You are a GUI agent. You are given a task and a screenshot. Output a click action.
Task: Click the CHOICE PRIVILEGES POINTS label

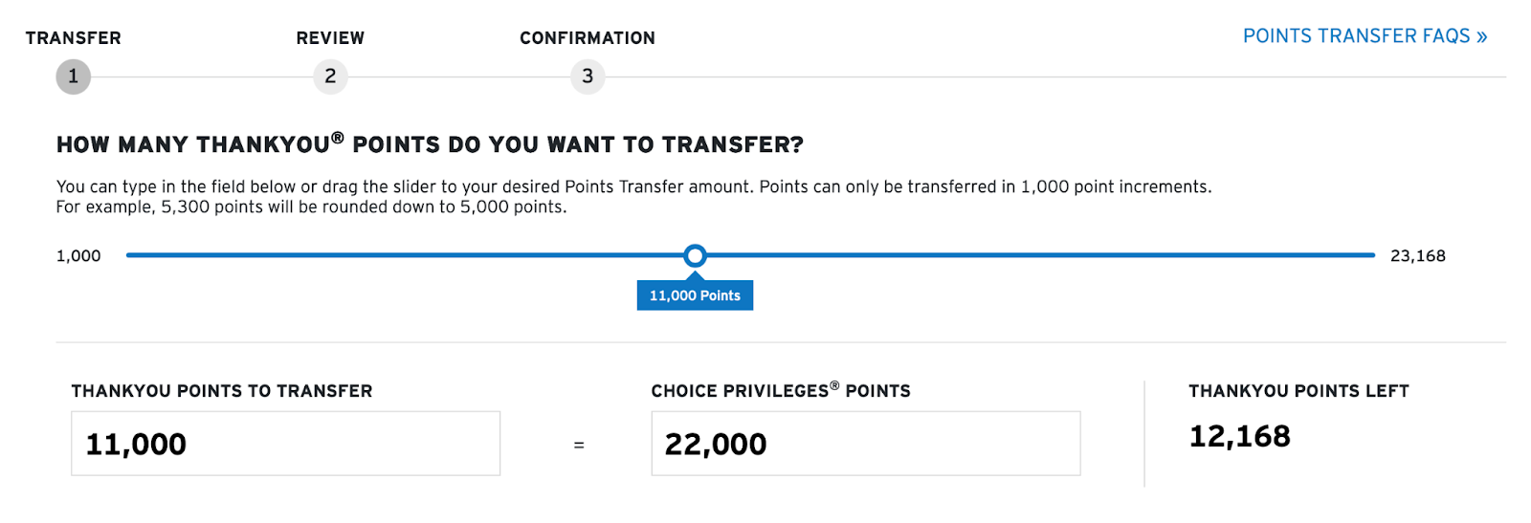(x=781, y=391)
